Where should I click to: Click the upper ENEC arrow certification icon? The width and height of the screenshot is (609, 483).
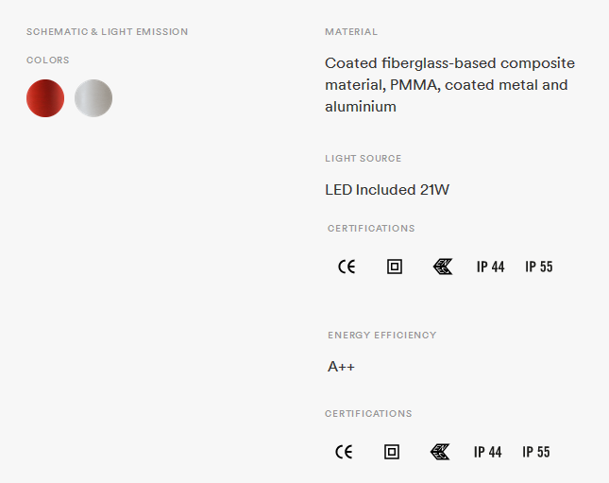pyautogui.click(x=443, y=267)
